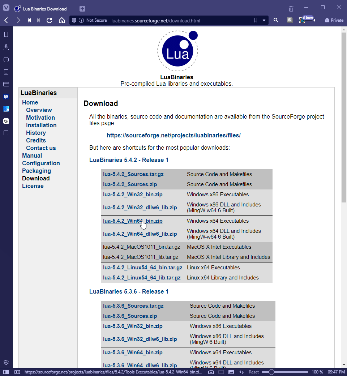Expand the address bar history dropdown

[x=264, y=20]
